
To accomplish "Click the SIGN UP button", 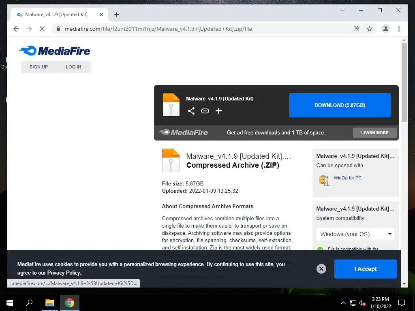I will point(39,67).
